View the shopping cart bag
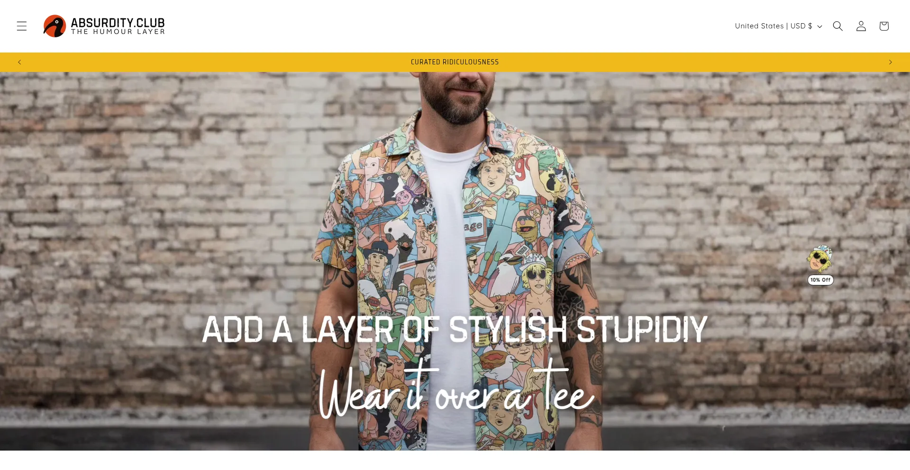The width and height of the screenshot is (910, 470). coord(884,26)
